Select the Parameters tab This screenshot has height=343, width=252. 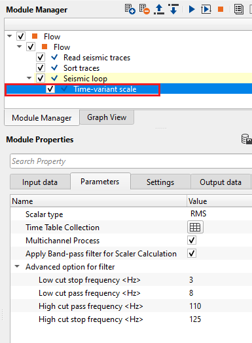(x=100, y=182)
